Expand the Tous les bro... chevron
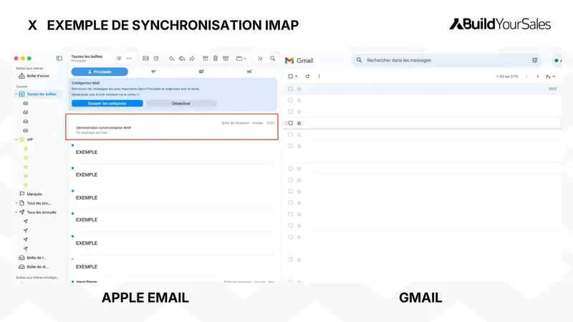 point(16,203)
